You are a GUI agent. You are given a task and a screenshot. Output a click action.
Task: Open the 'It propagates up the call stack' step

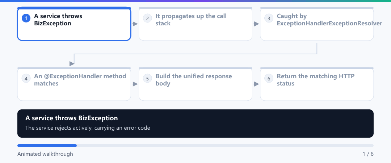tap(195, 24)
